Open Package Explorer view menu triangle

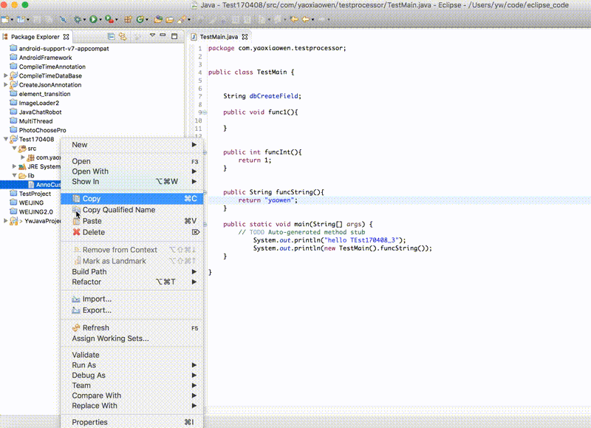[152, 35]
